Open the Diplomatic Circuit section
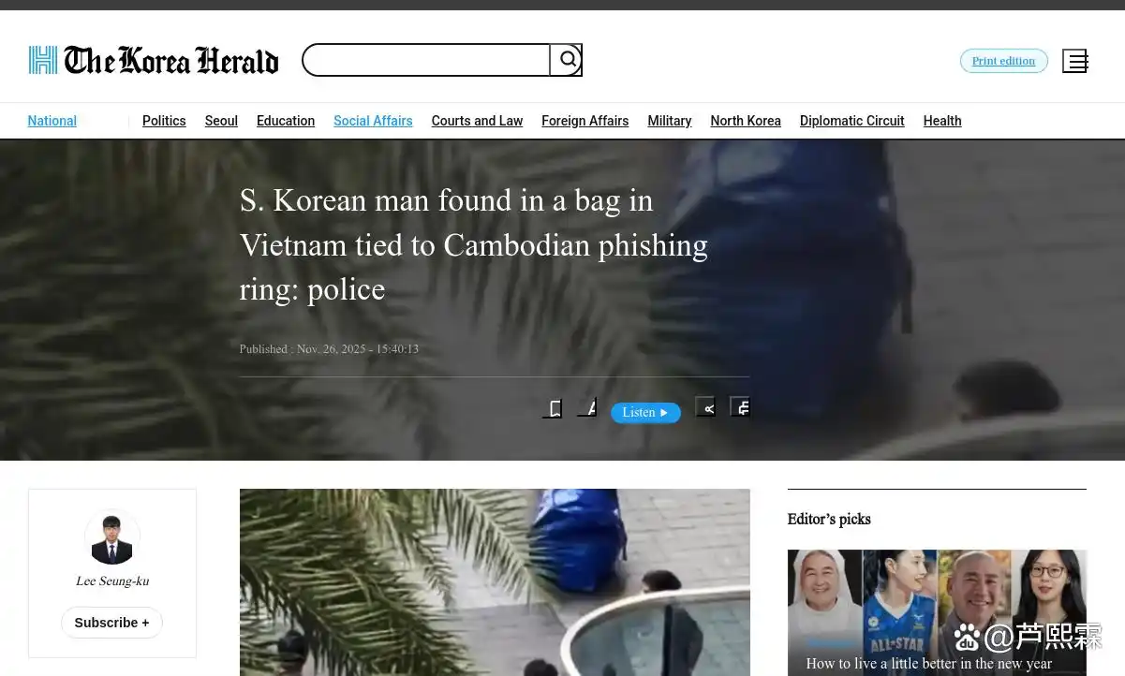The width and height of the screenshot is (1125, 676). (x=851, y=121)
